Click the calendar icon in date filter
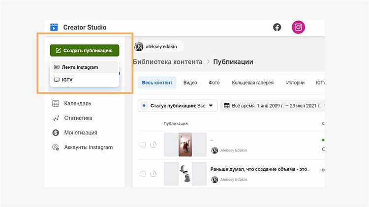The height and width of the screenshot is (207, 369). pyautogui.click(x=227, y=106)
